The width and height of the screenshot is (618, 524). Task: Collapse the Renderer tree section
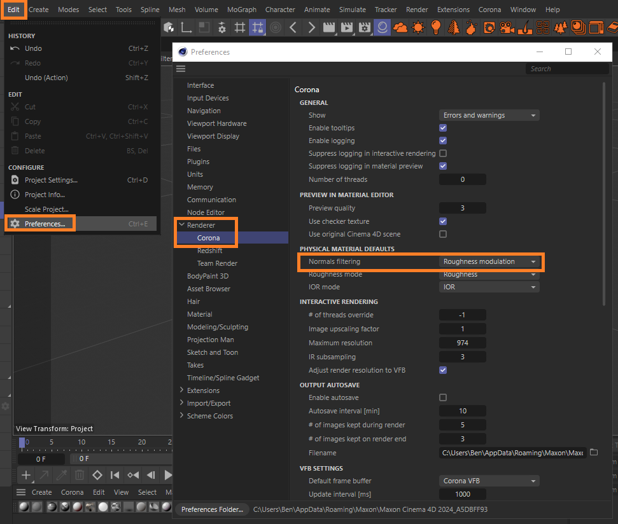181,224
